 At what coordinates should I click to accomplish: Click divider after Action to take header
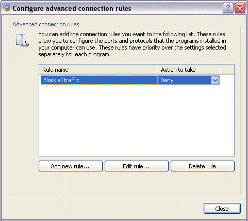click(219, 70)
